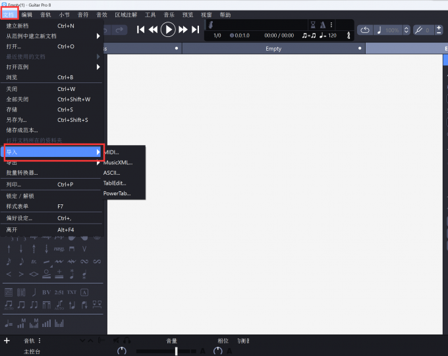448x356 pixels.
Task: Add a new track with plus button
Action: [x=7, y=341]
